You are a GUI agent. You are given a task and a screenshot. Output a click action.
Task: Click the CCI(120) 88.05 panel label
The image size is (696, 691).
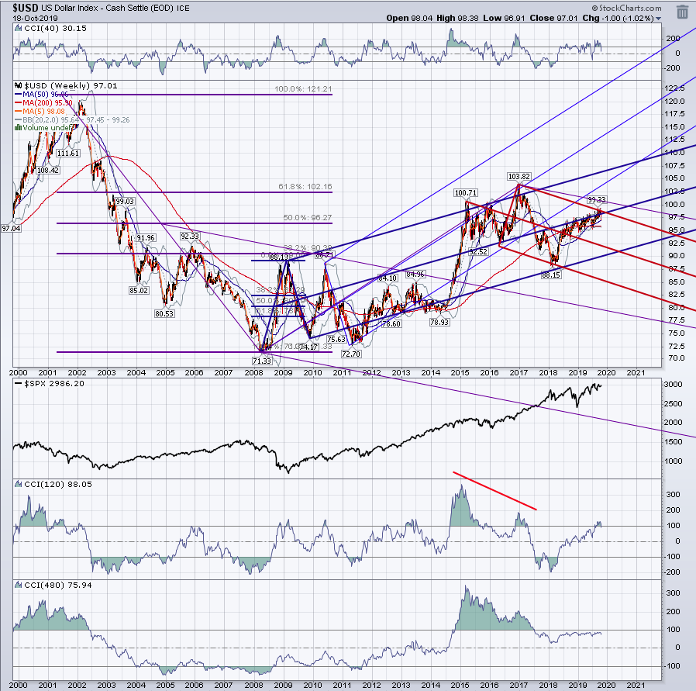58,484
